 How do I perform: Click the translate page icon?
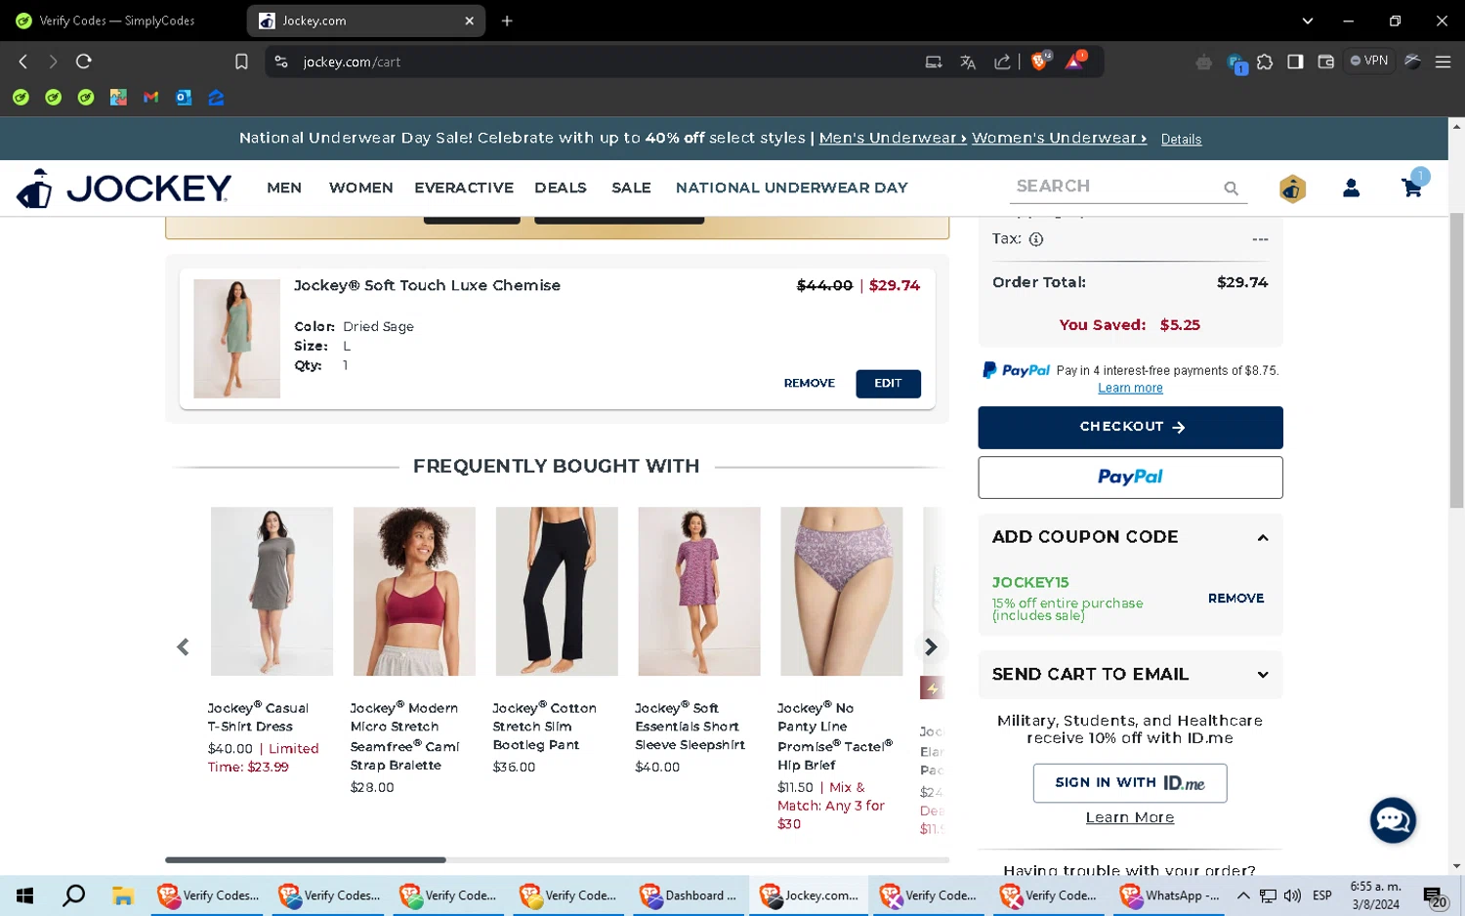(968, 62)
